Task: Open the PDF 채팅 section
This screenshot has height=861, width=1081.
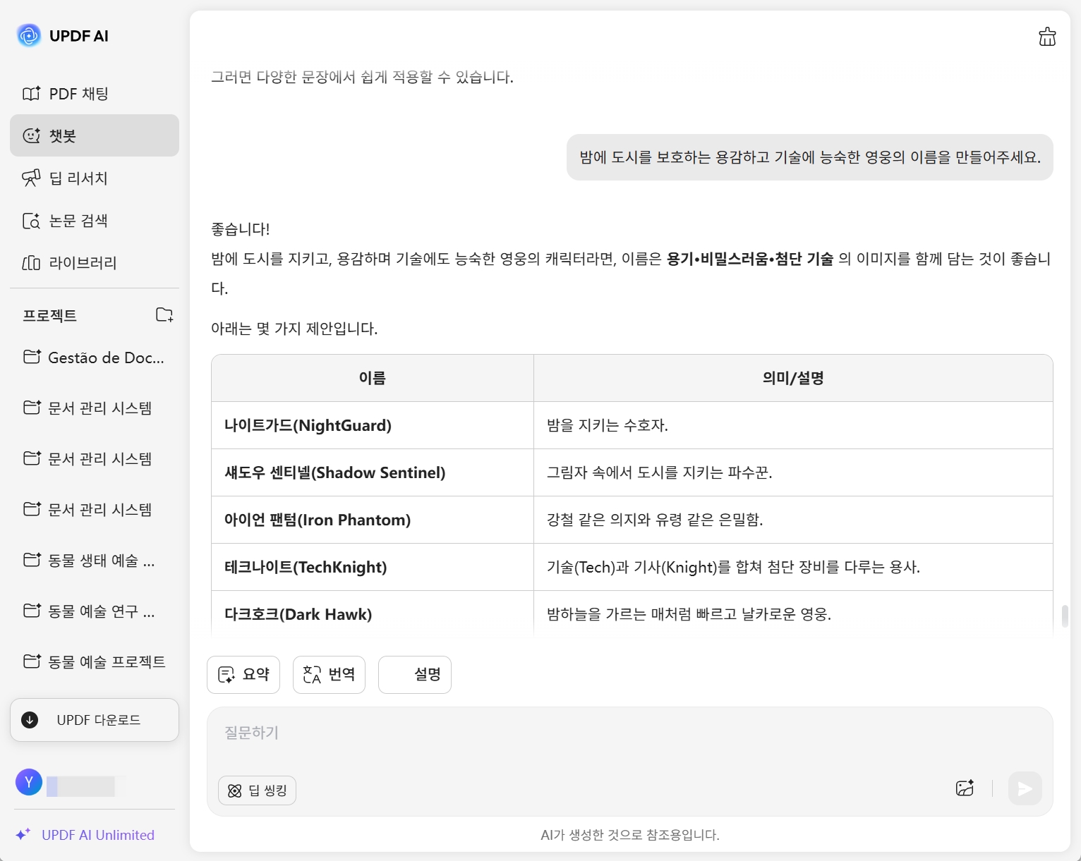Action: click(x=95, y=94)
